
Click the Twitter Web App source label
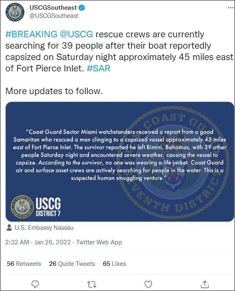(x=99, y=242)
